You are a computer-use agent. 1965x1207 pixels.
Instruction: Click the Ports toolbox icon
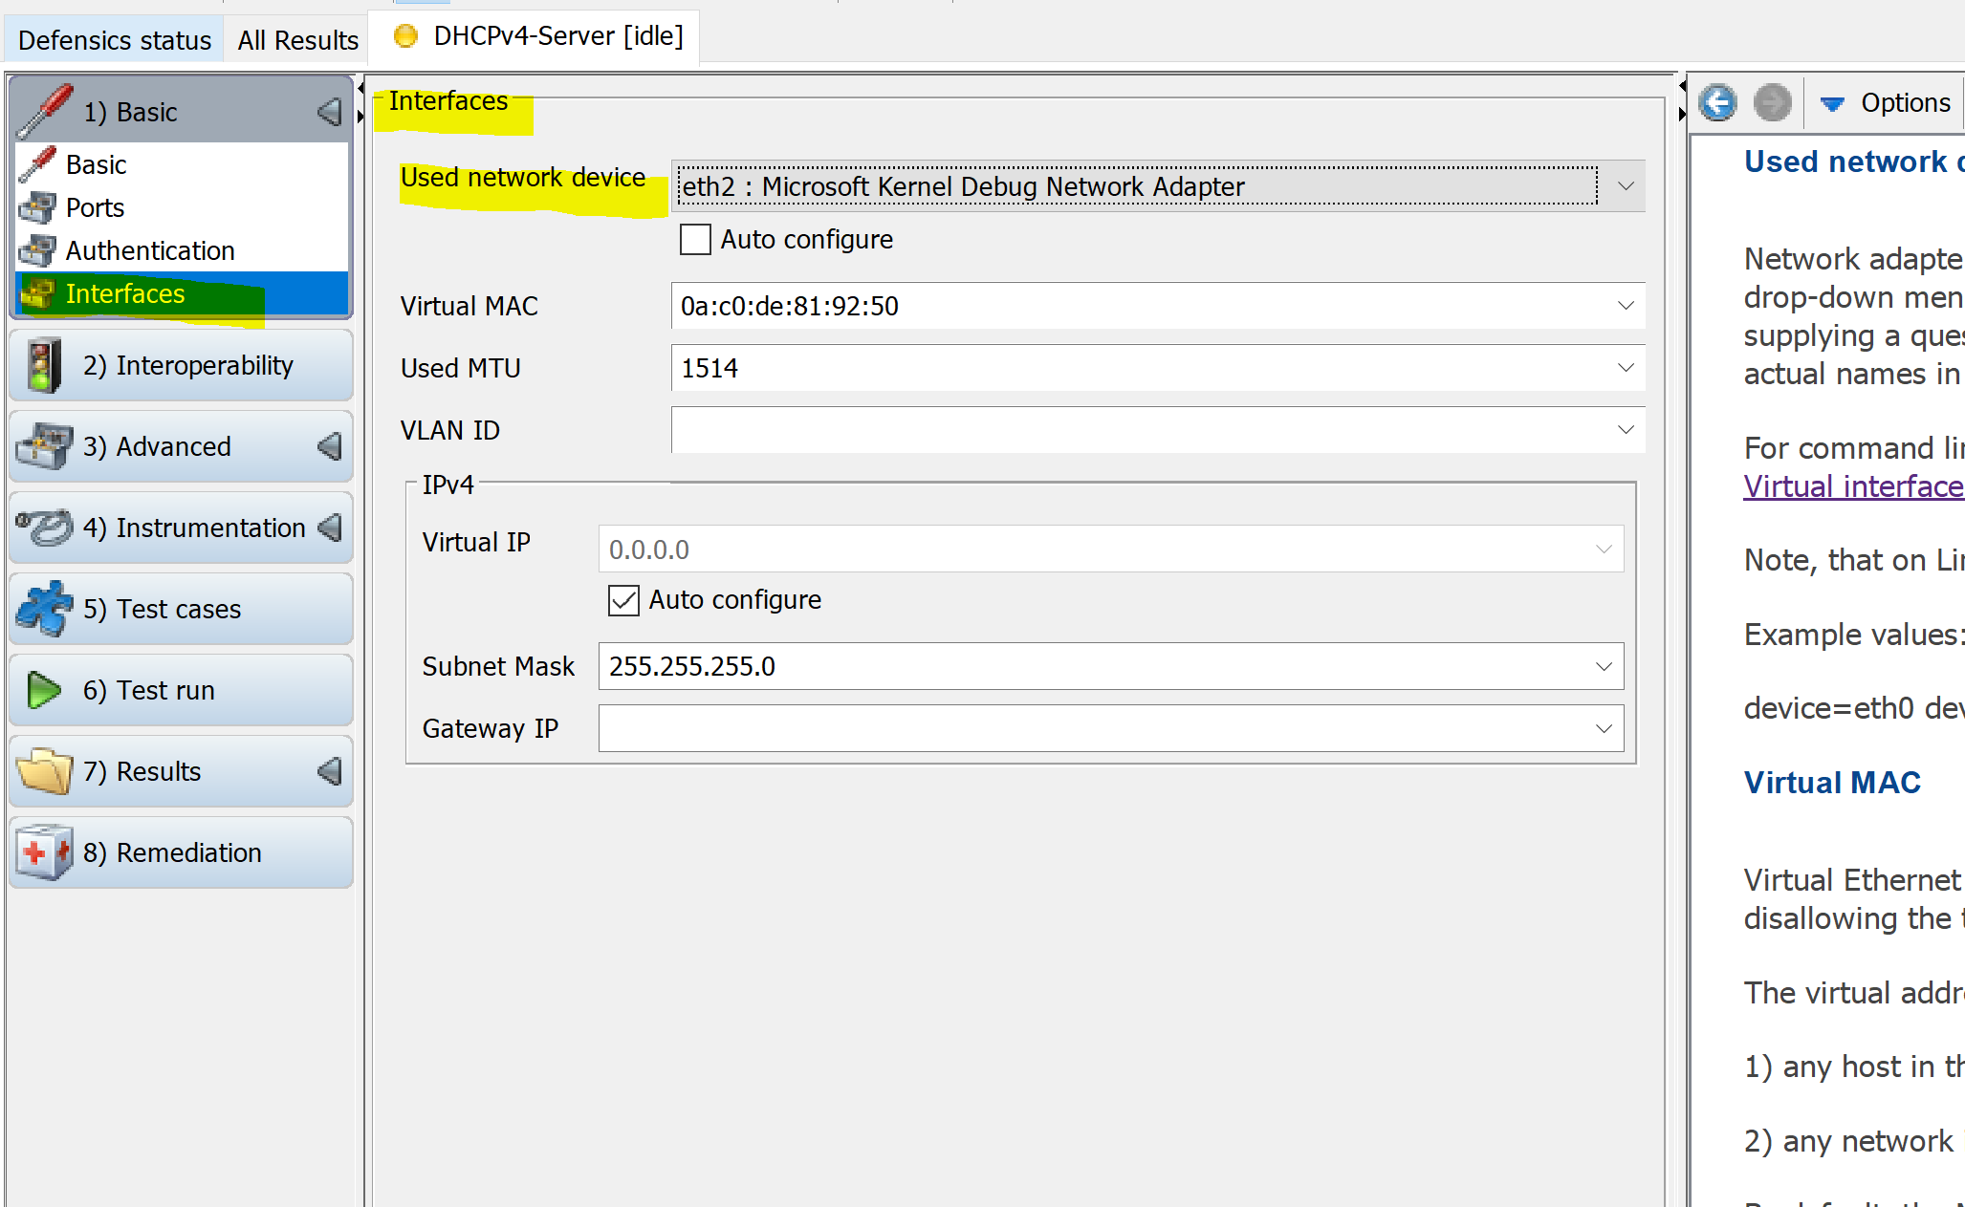(x=37, y=207)
